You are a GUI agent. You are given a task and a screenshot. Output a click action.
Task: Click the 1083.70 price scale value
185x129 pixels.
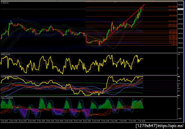click(x=180, y=19)
